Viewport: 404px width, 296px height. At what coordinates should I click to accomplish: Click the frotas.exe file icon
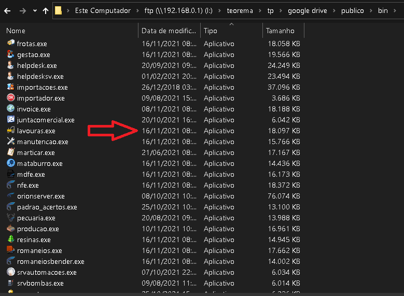pyautogui.click(x=11, y=43)
